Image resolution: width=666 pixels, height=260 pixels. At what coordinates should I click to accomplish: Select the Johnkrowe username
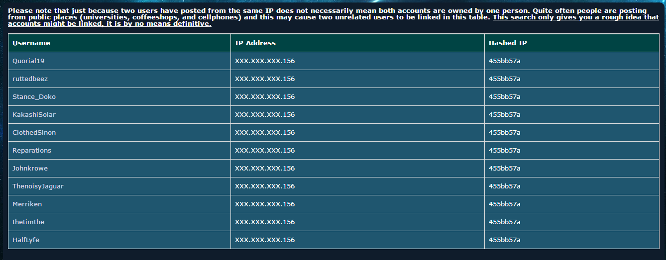click(x=30, y=169)
